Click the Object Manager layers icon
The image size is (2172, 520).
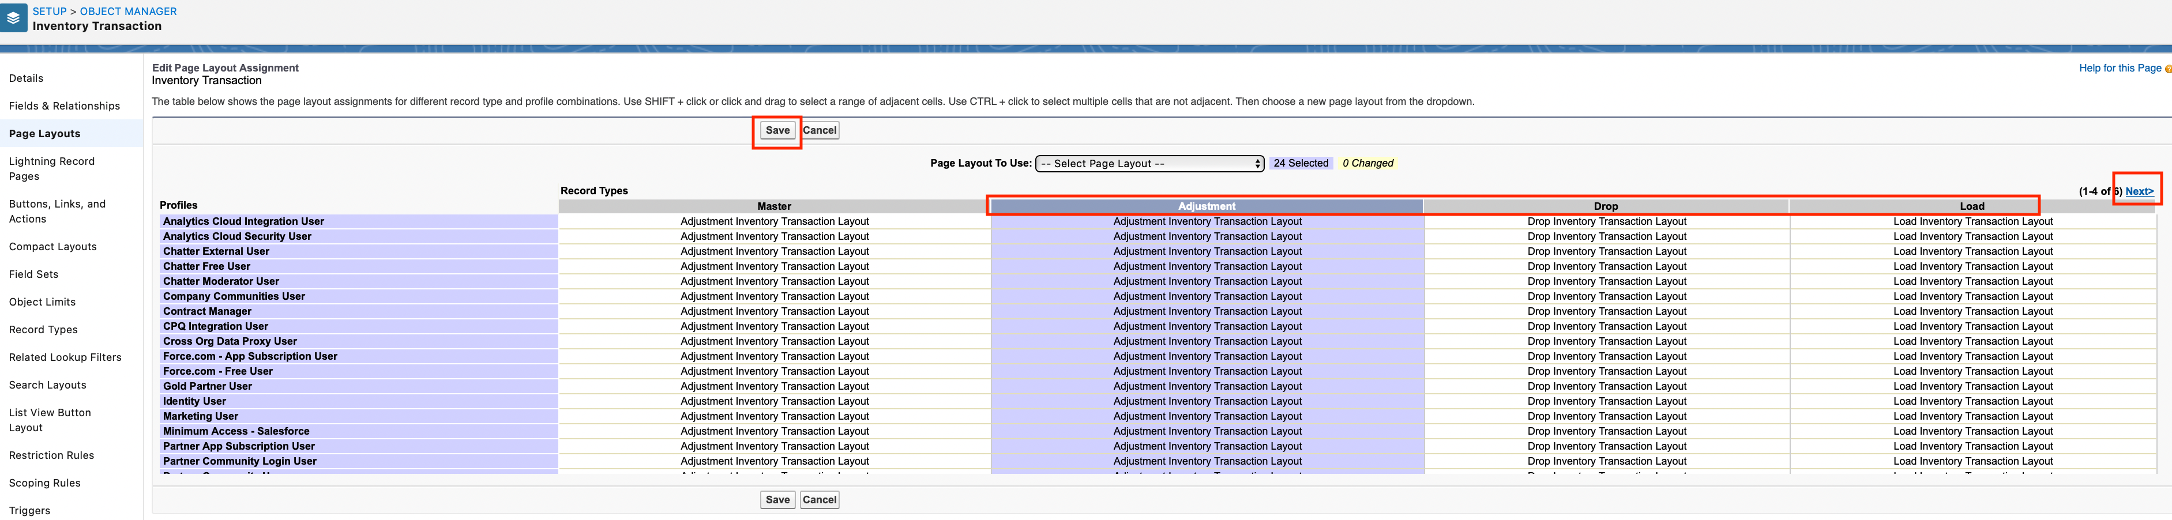[x=13, y=18]
